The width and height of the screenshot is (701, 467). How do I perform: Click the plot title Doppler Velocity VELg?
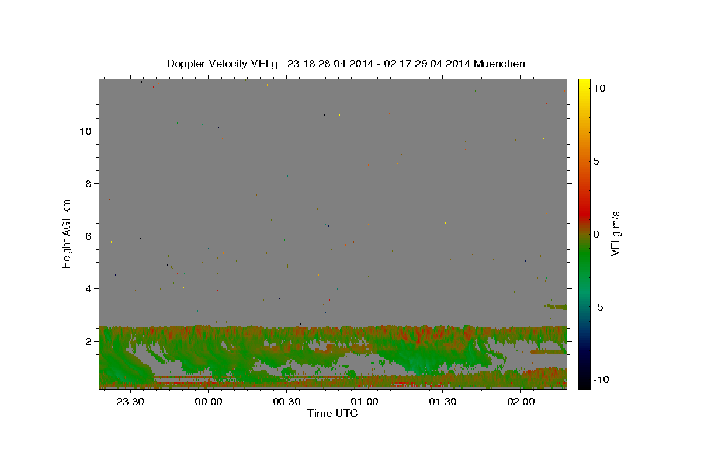tap(224, 64)
